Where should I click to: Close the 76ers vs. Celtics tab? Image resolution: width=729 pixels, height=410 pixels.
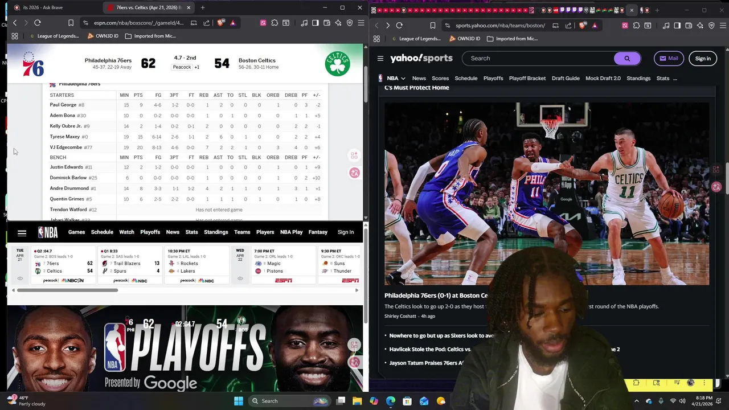[x=189, y=7]
